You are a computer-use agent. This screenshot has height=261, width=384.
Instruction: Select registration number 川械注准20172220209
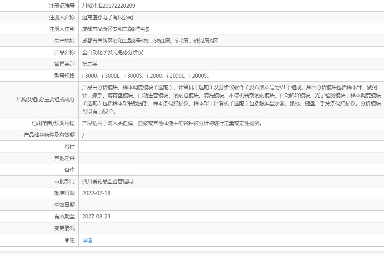[x=108, y=6]
